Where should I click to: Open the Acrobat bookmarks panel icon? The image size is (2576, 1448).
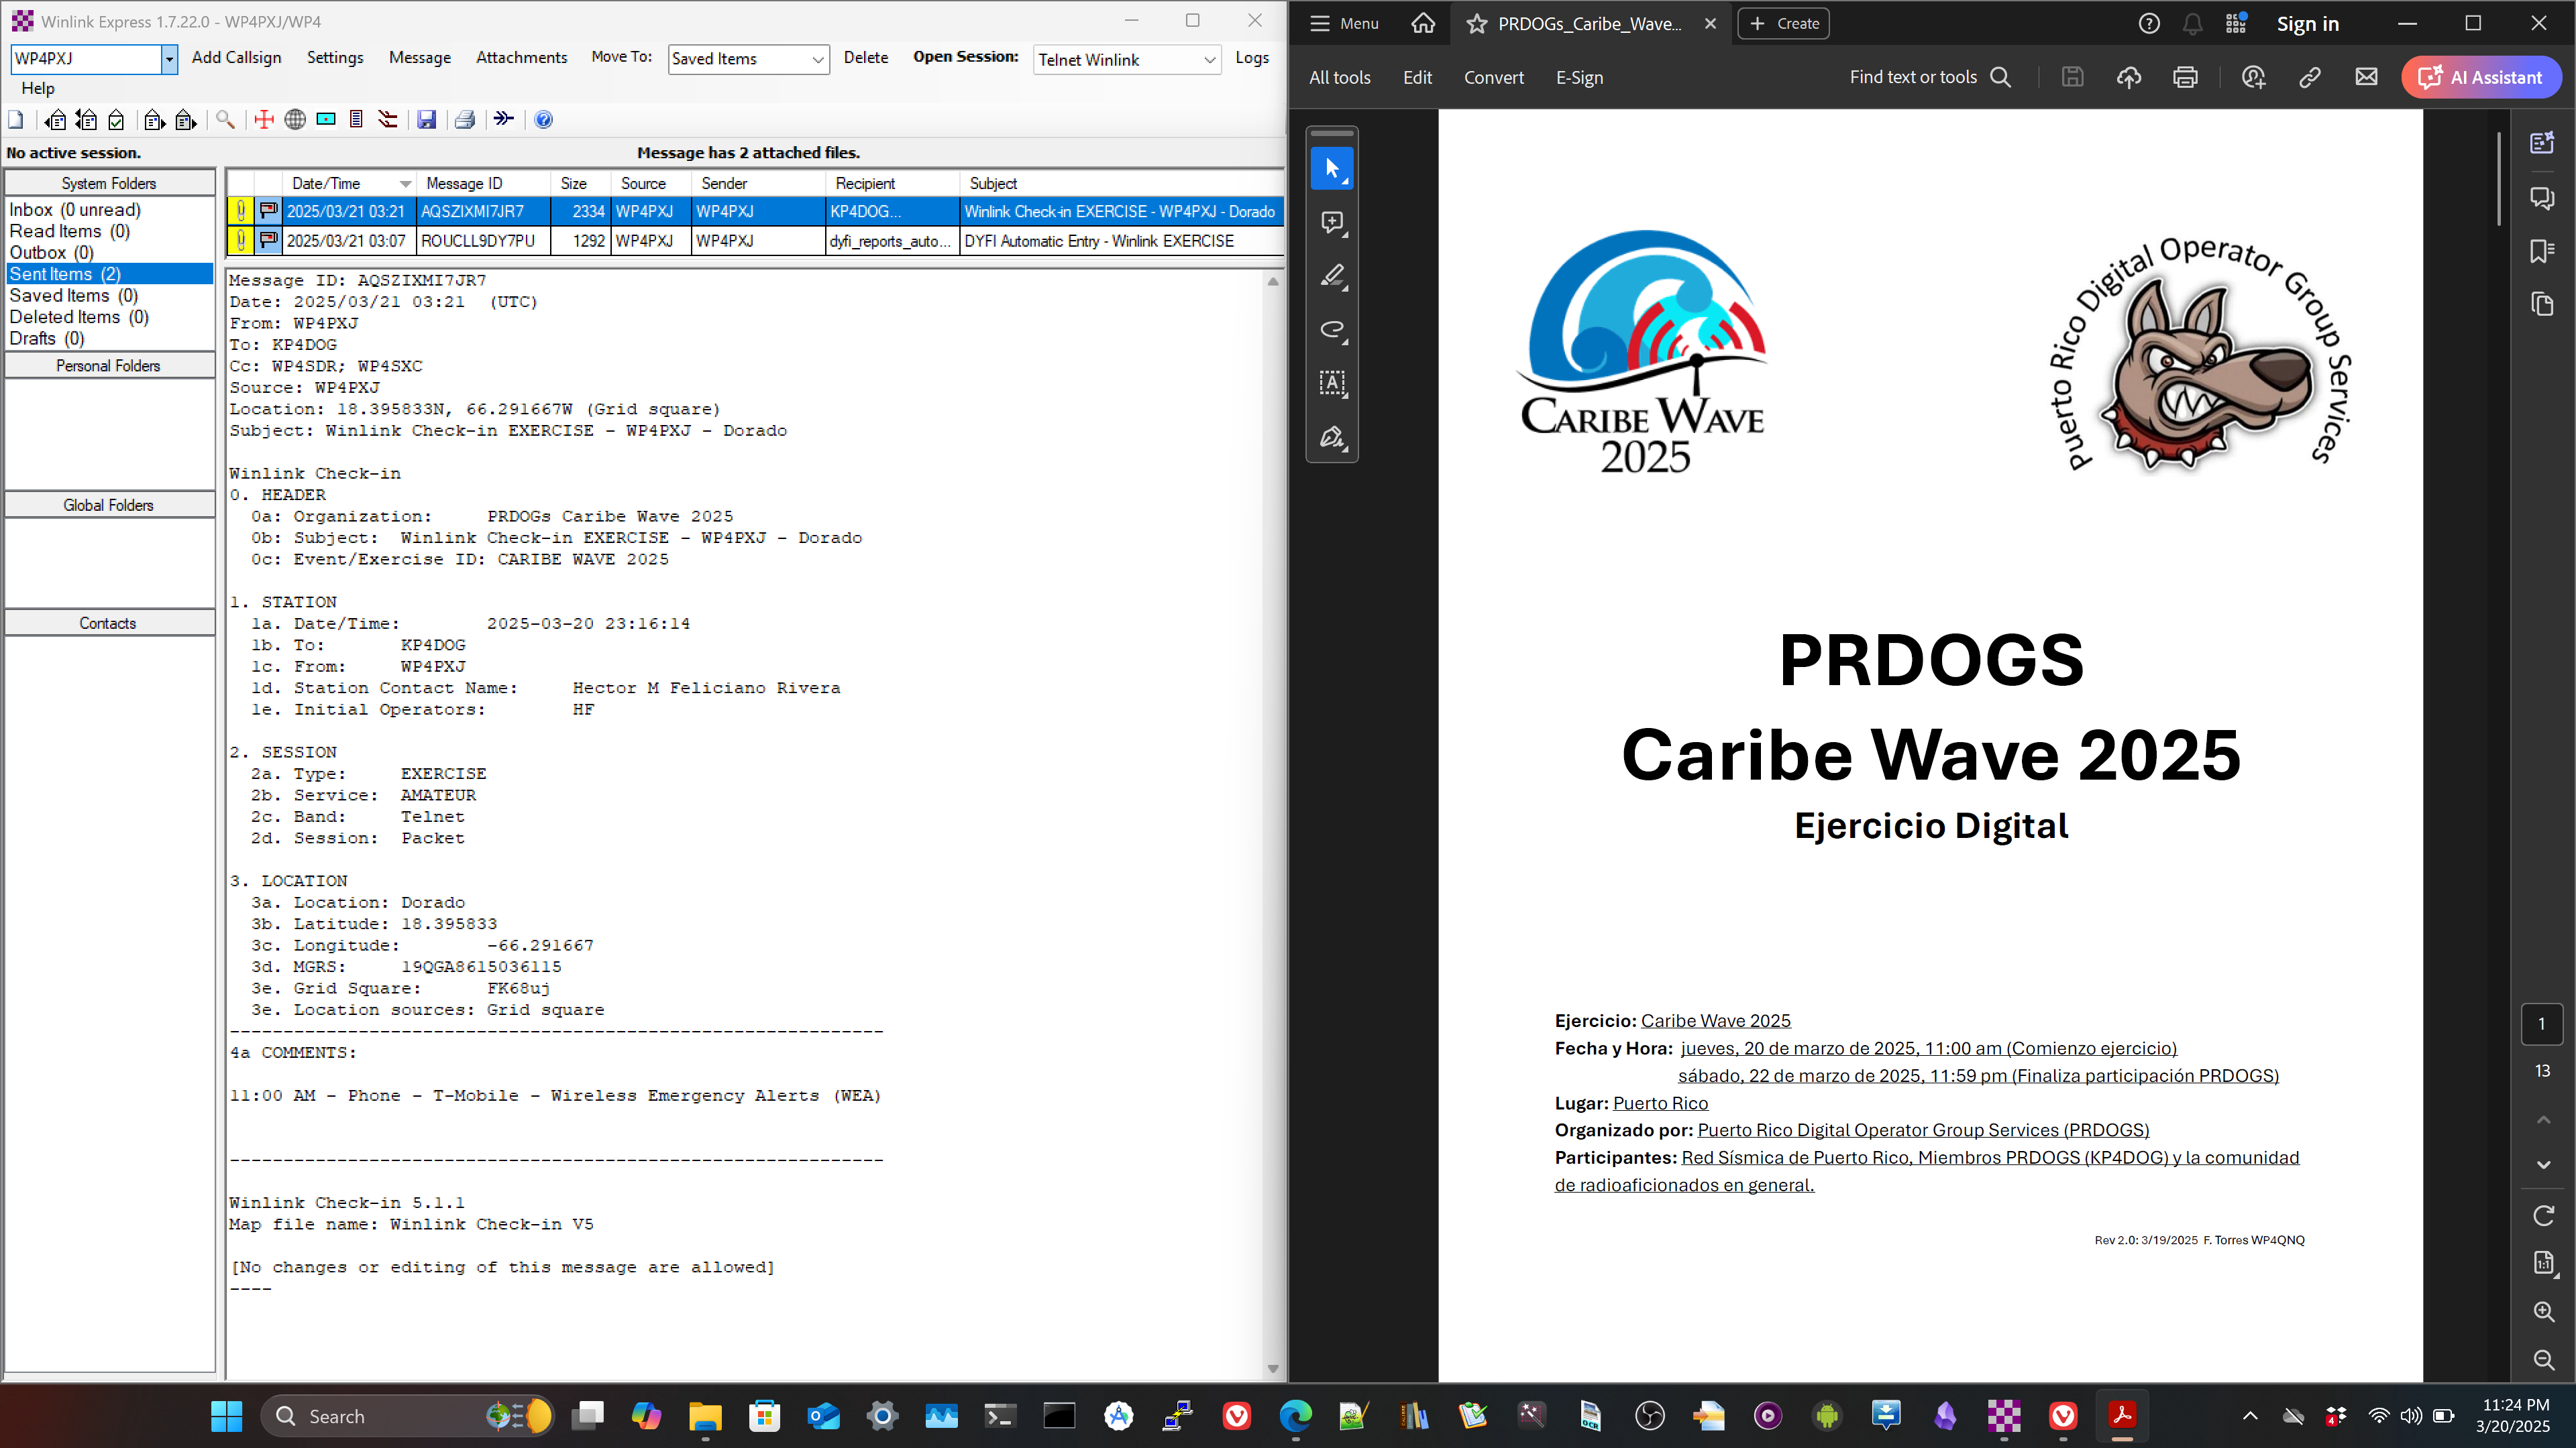[2542, 251]
